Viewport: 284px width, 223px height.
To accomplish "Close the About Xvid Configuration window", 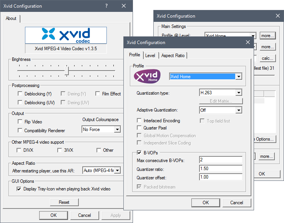I will (x=123, y=6).
